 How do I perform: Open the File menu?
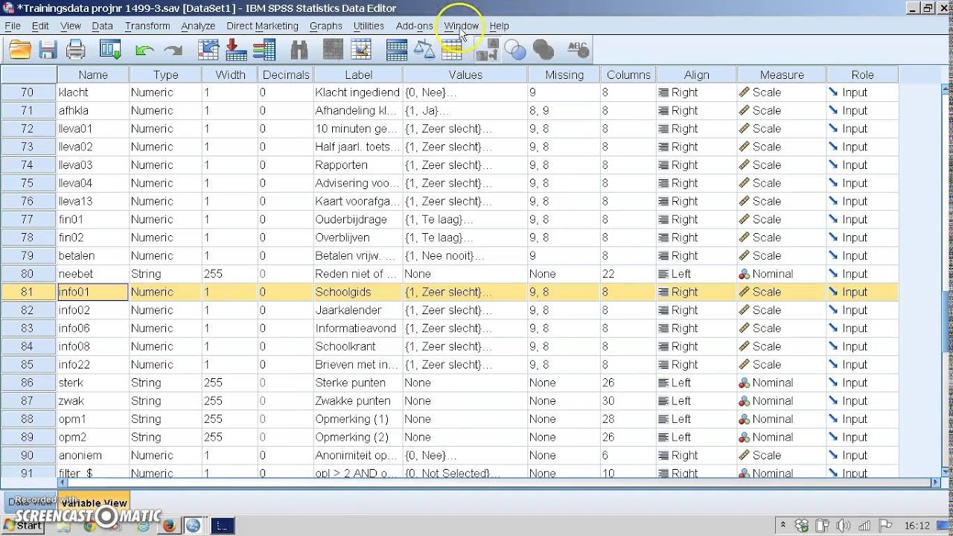click(13, 25)
